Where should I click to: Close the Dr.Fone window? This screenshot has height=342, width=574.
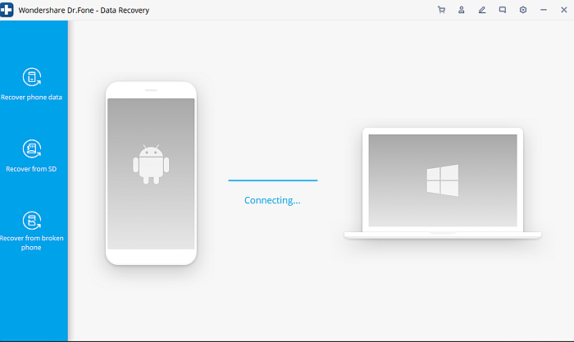(564, 10)
